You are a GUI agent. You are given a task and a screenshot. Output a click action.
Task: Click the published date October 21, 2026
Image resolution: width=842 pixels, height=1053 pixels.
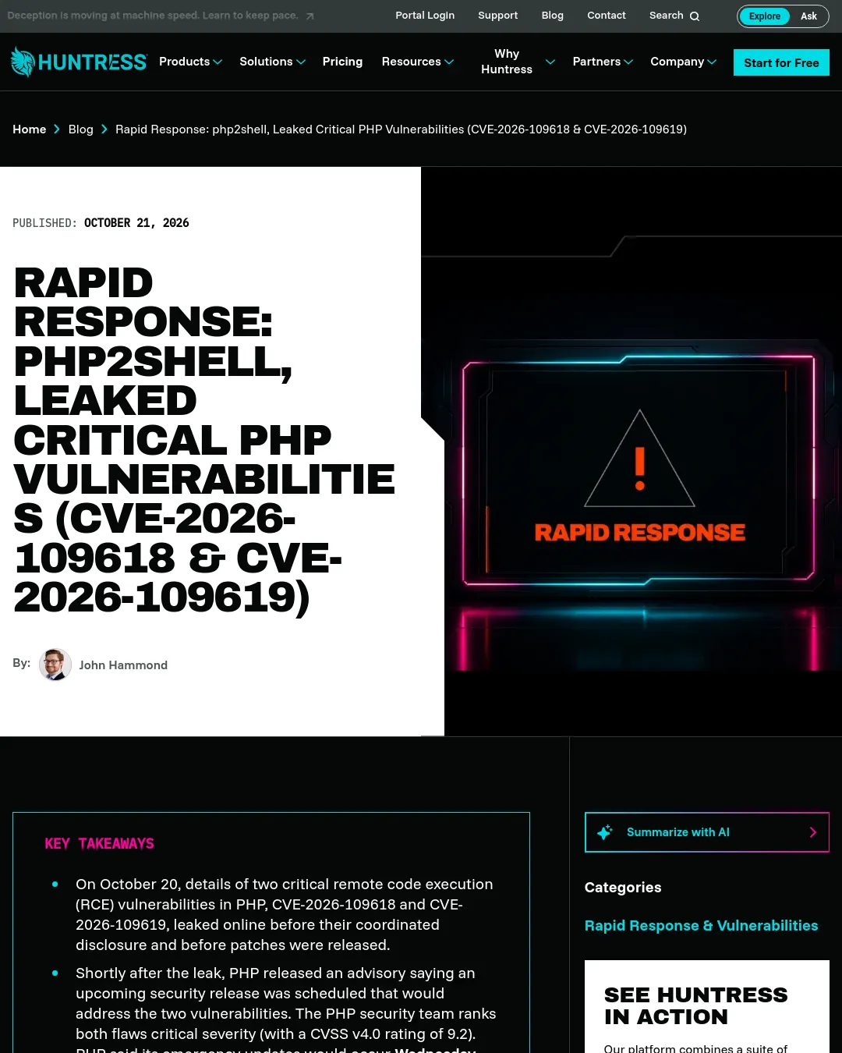(136, 223)
